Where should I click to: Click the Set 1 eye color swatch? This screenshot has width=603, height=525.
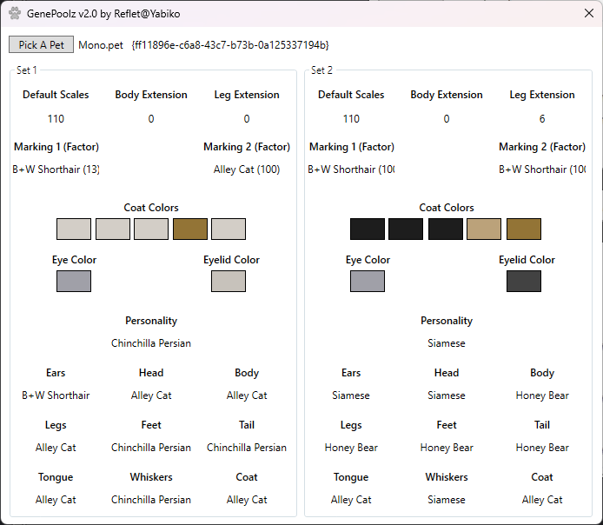point(74,281)
